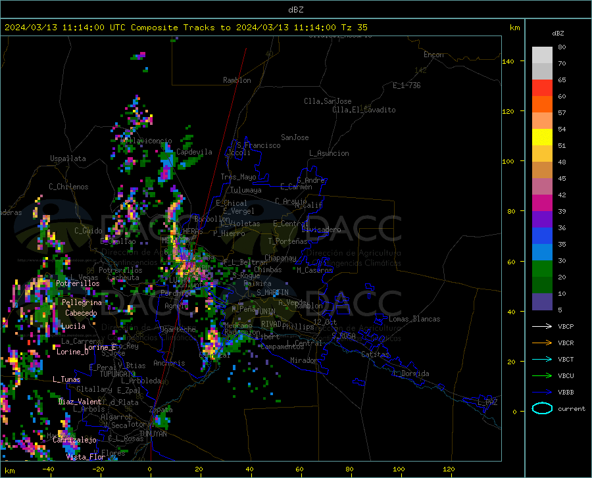Image resolution: width=592 pixels, height=478 pixels.
Task: Click the green VBCU arrow in legend
Action: pos(542,376)
